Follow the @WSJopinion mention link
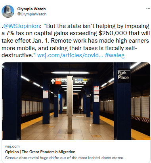 point(21,26)
